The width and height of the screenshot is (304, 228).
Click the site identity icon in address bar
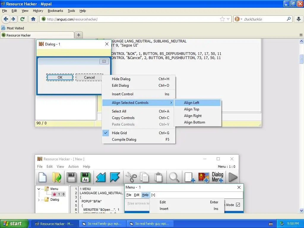(x=44, y=19)
